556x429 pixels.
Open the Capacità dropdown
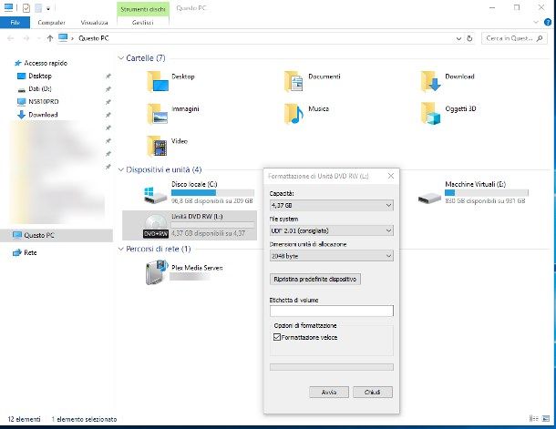(332, 205)
